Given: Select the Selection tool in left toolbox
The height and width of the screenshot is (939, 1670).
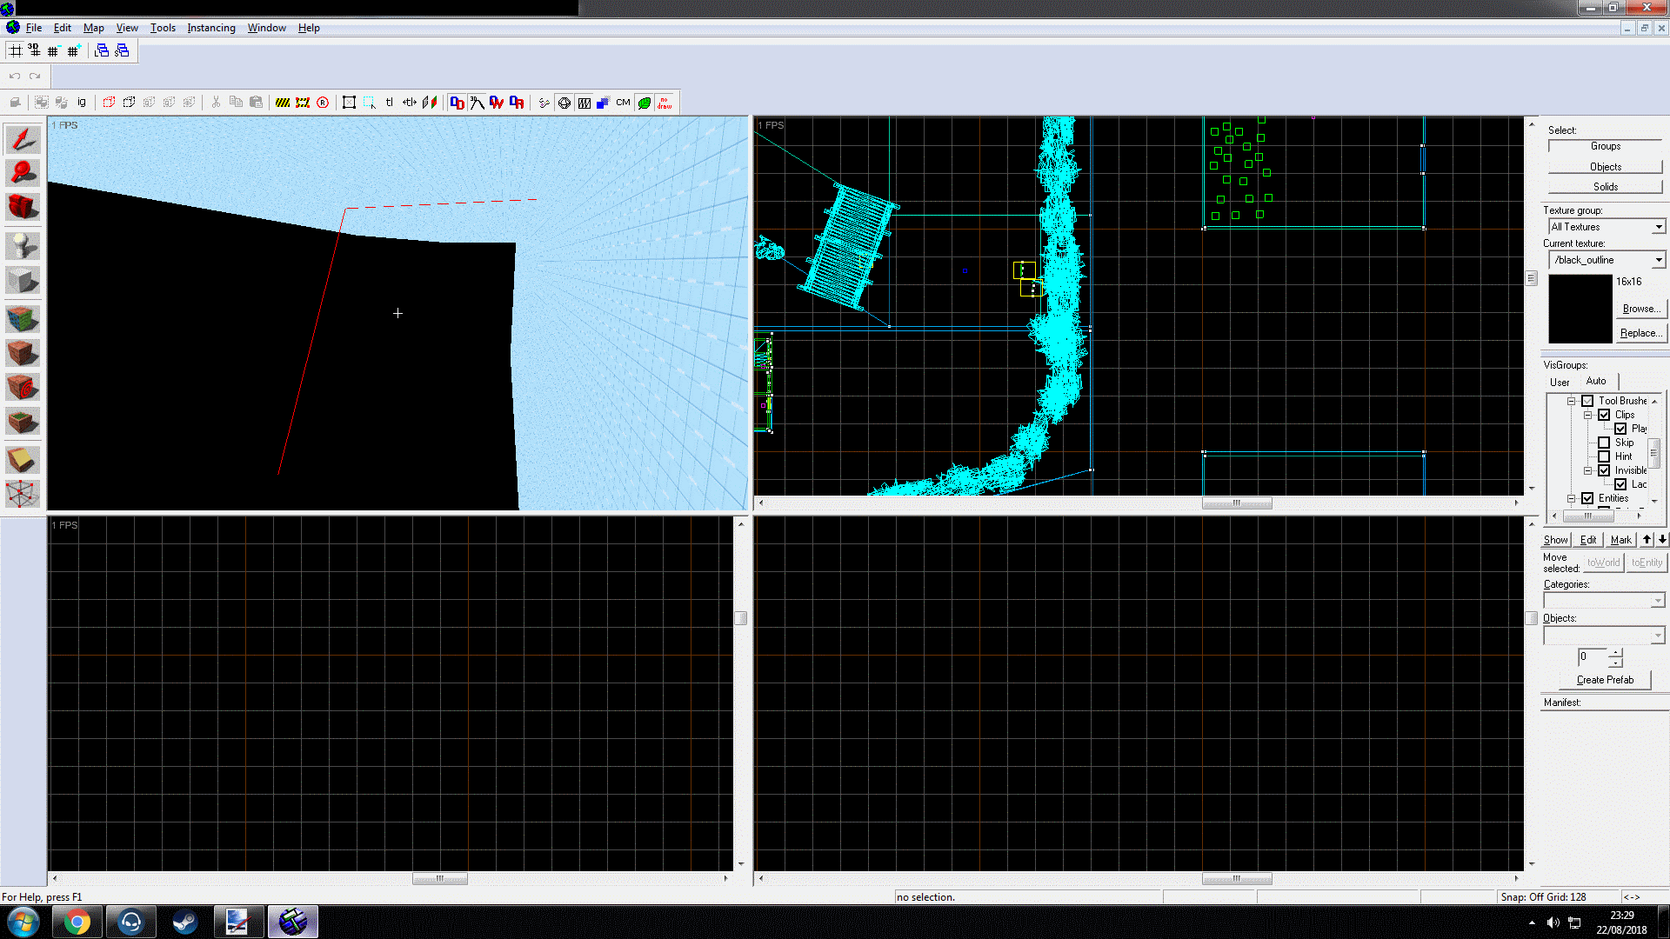Looking at the screenshot, I should [23, 139].
